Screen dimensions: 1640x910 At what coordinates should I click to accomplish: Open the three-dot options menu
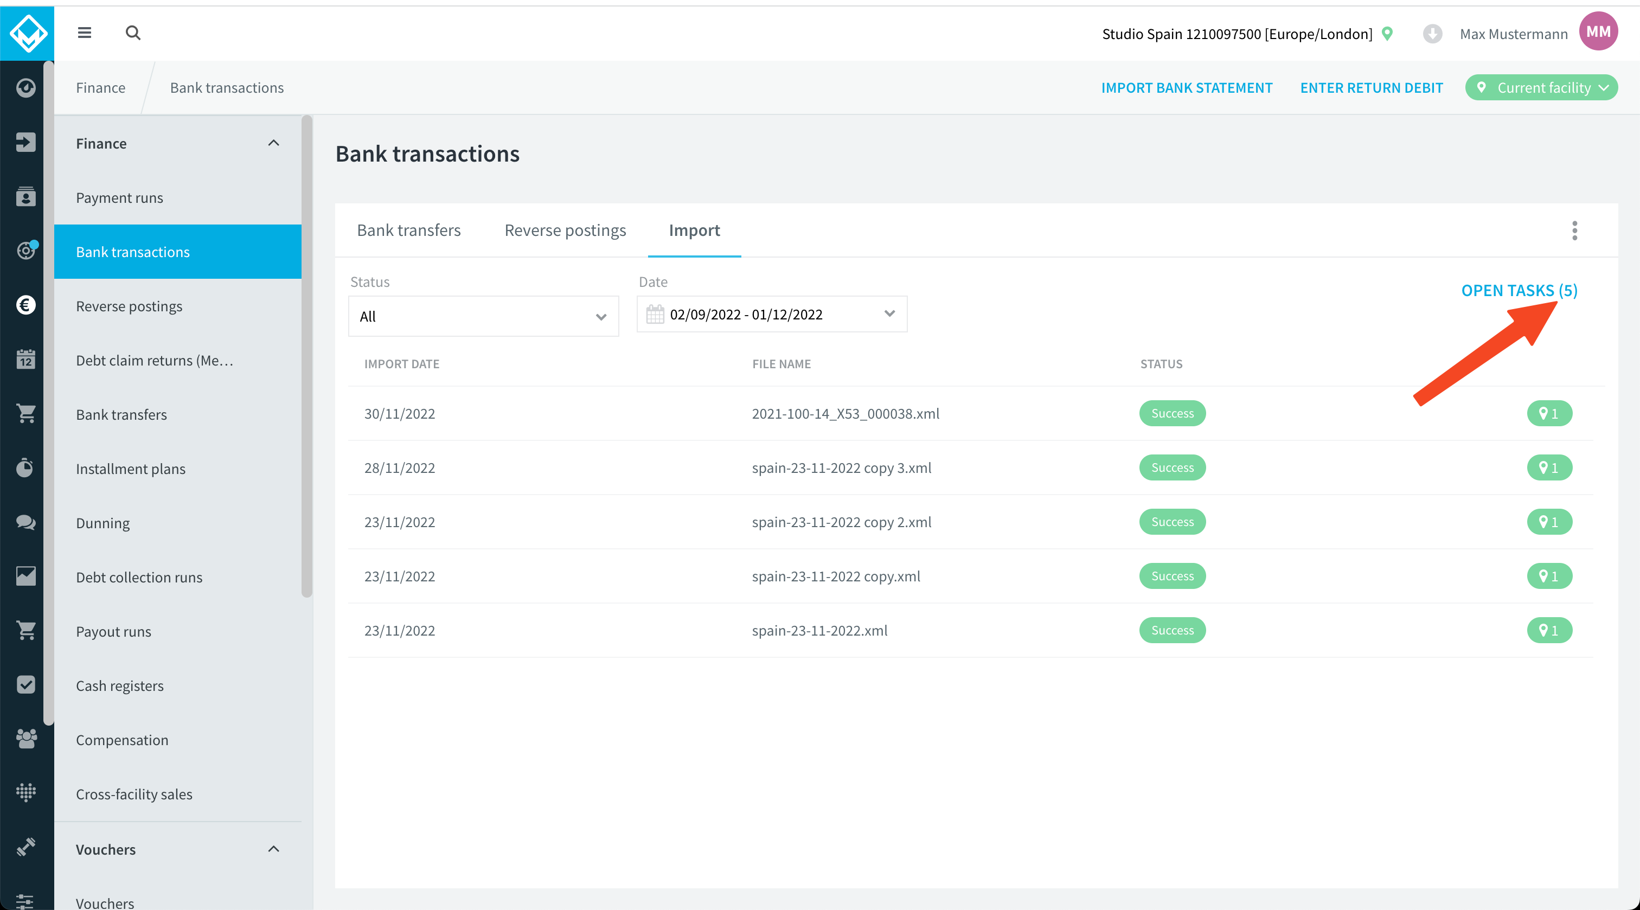1574,230
